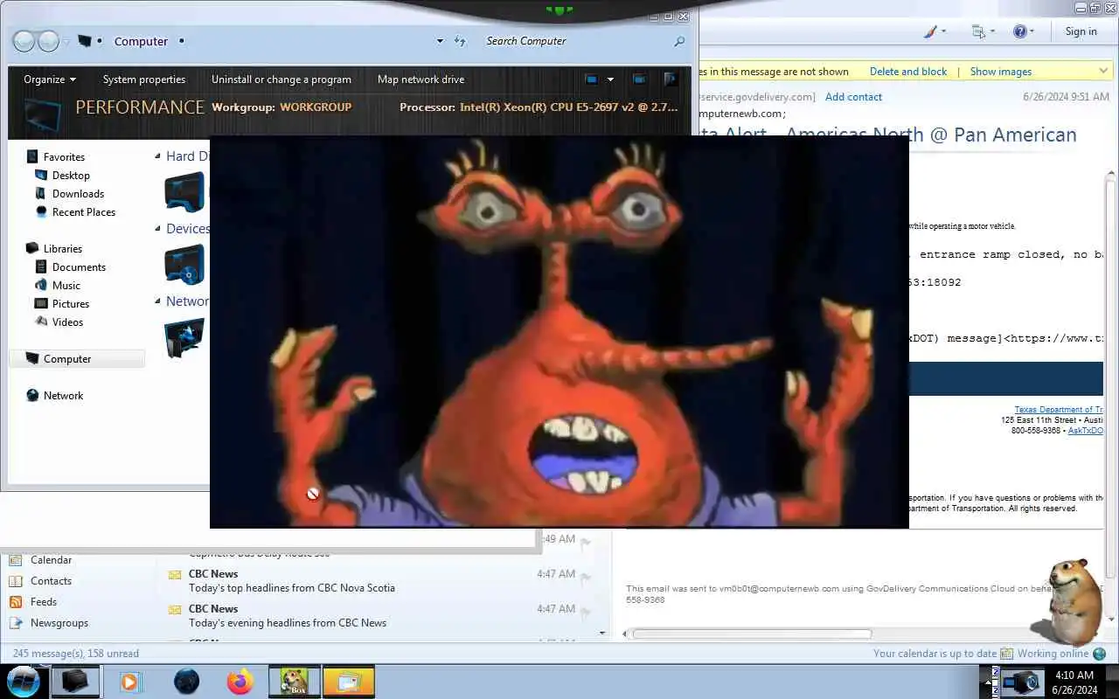The height and width of the screenshot is (699, 1119).
Task: Flag the CBC evening headlines message
Action: tap(586, 611)
